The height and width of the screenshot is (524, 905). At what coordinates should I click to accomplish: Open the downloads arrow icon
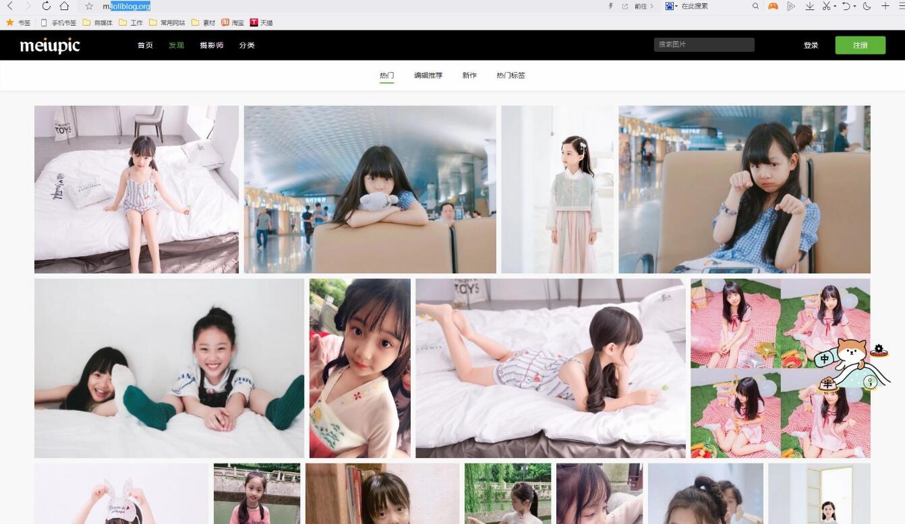[x=809, y=6]
